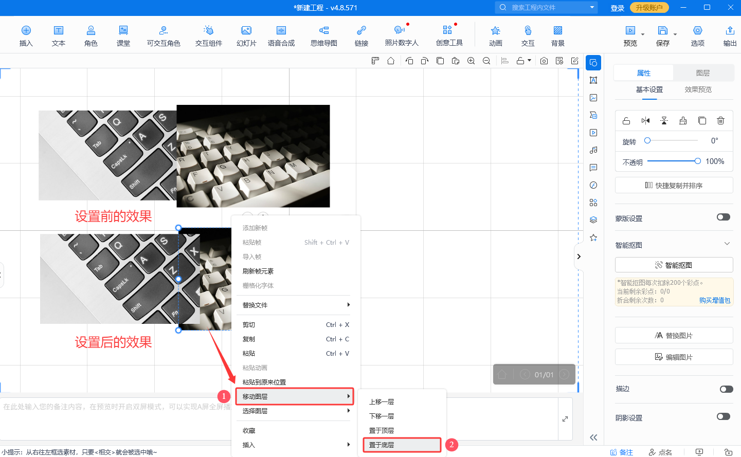Flip image horizontally in properties panel

(645, 121)
